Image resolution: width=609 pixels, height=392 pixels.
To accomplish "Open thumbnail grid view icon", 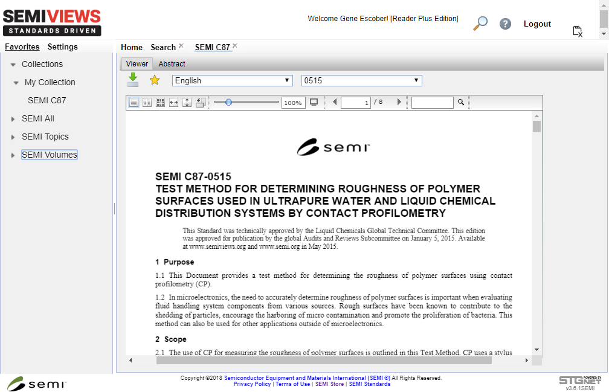I will click(161, 103).
